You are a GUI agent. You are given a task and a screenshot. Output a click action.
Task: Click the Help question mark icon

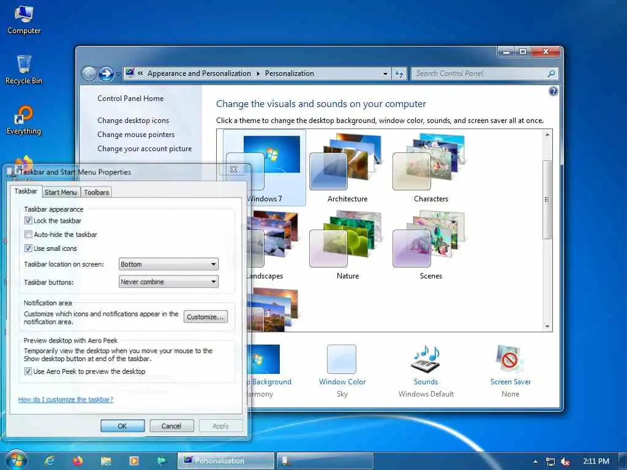pos(553,92)
